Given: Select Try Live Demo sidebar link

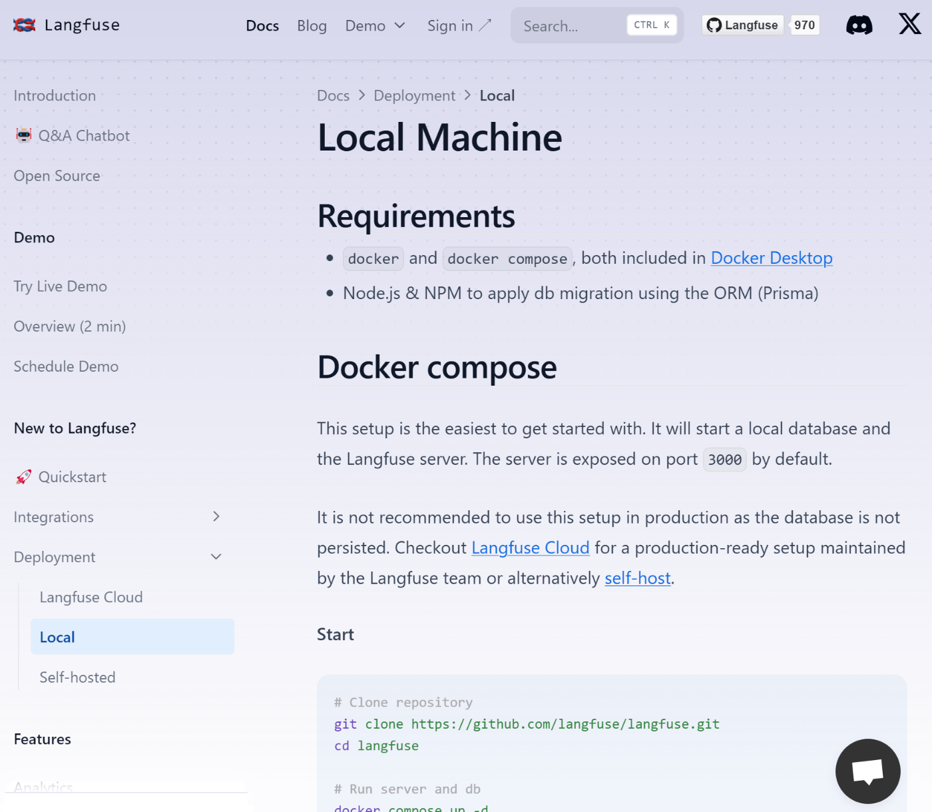Looking at the screenshot, I should (x=61, y=286).
